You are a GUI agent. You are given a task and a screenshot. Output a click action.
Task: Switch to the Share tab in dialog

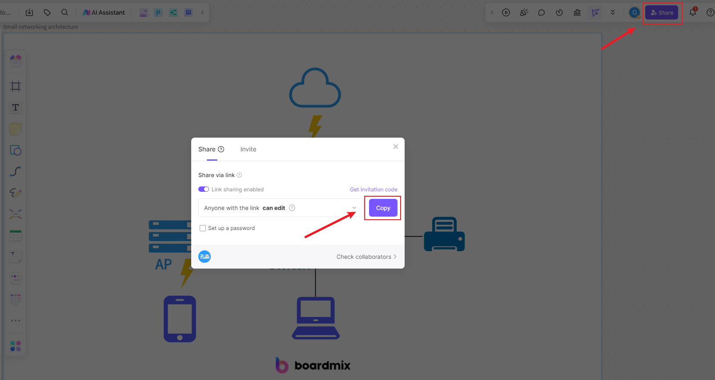click(207, 149)
